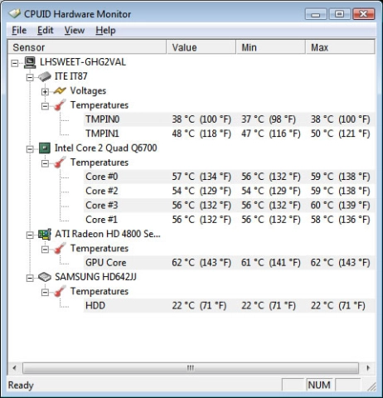
Task: Collapse the Intel Core 2 Quad Q6700 node
Action: click(30, 149)
